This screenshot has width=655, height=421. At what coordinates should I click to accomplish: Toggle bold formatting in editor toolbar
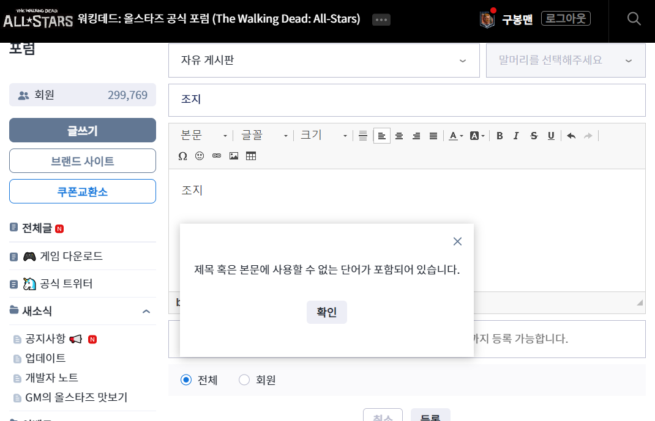tap(500, 136)
